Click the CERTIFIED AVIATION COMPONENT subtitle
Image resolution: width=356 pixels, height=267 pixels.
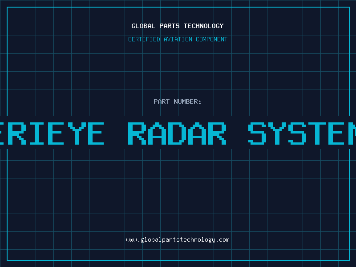[178, 39]
